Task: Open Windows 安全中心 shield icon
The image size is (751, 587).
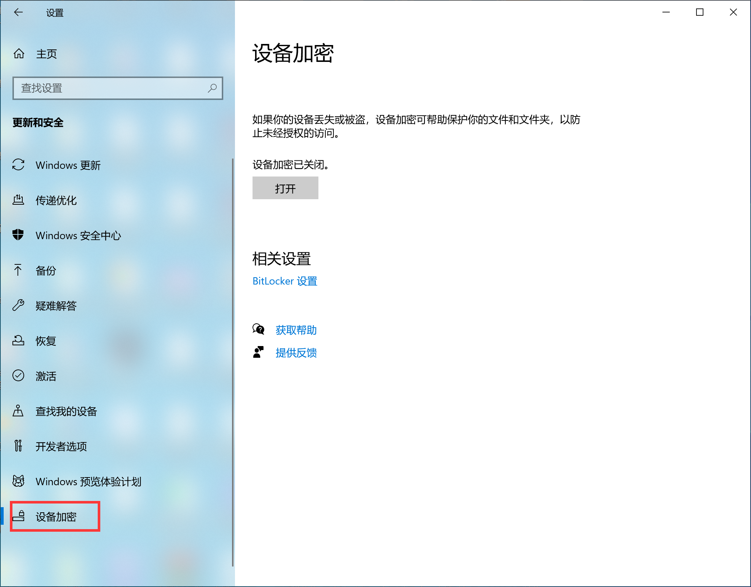Action: (x=18, y=235)
